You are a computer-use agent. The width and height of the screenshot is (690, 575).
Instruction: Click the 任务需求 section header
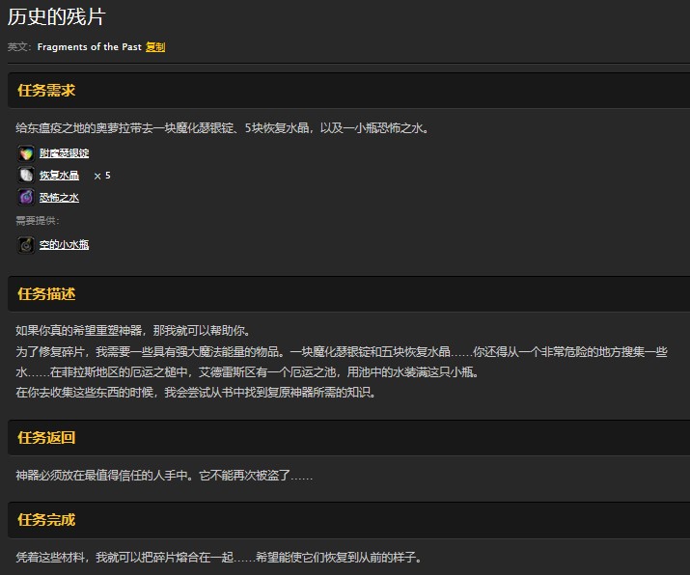tap(46, 91)
